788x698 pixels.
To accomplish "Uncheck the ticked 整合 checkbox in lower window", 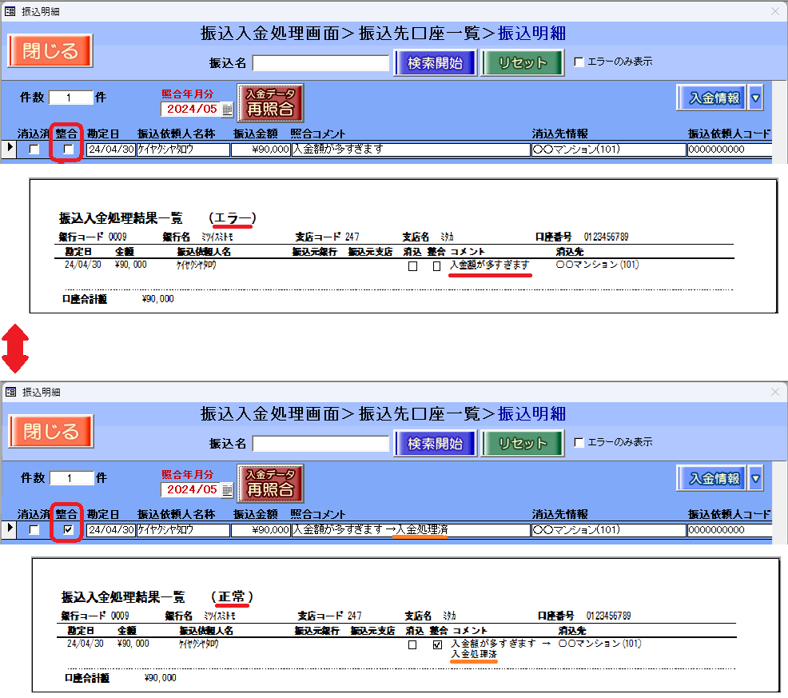I will (68, 530).
